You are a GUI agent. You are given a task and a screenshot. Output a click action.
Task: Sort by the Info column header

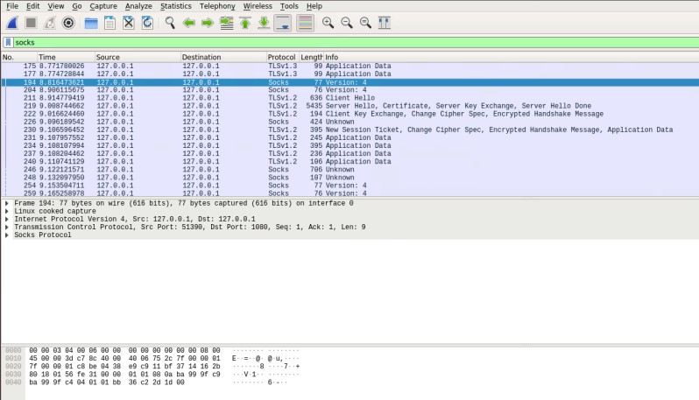(511, 57)
